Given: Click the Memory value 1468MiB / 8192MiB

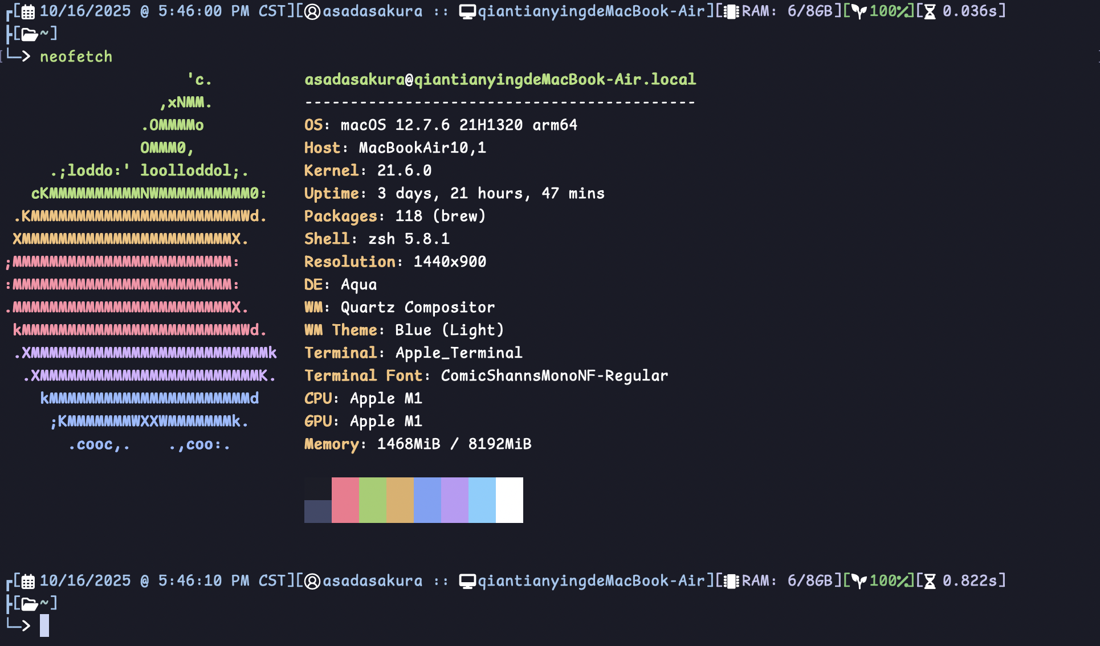Looking at the screenshot, I should [454, 444].
